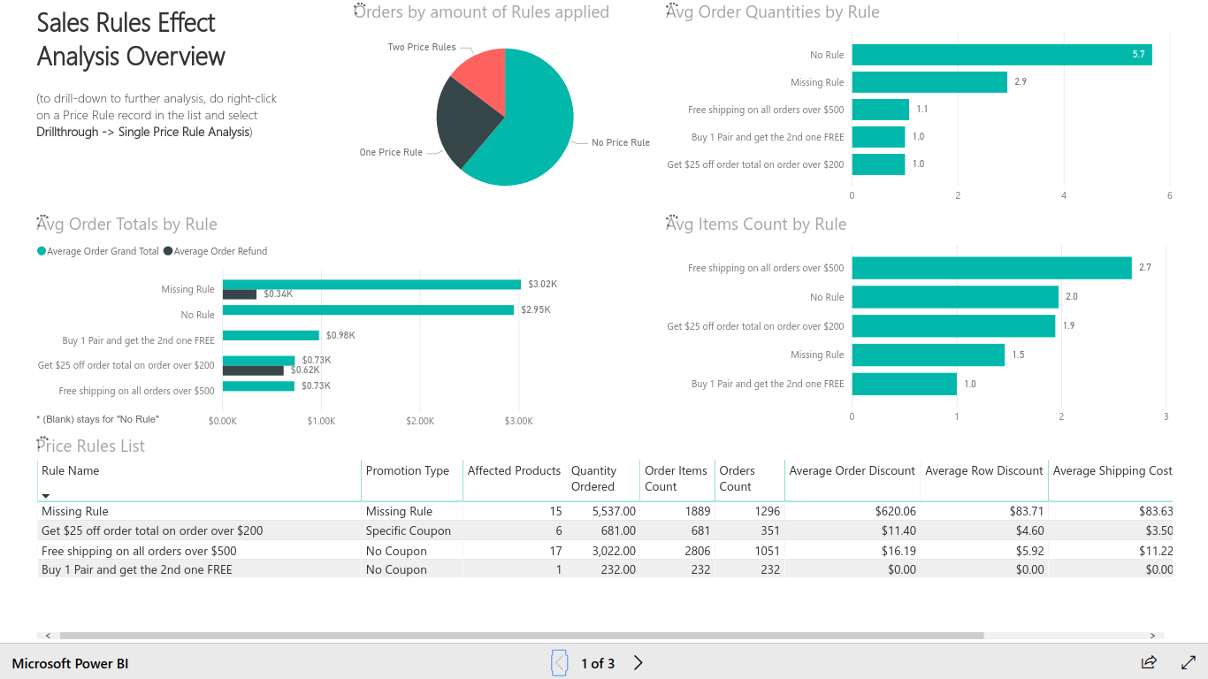Image resolution: width=1208 pixels, height=679 pixels.
Task: Open the Rule Name sort dropdown
Action: pyautogui.click(x=45, y=495)
